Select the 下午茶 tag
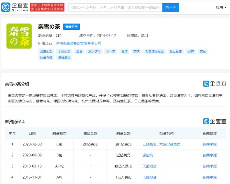The height and width of the screenshot is (184, 230). click(111, 51)
